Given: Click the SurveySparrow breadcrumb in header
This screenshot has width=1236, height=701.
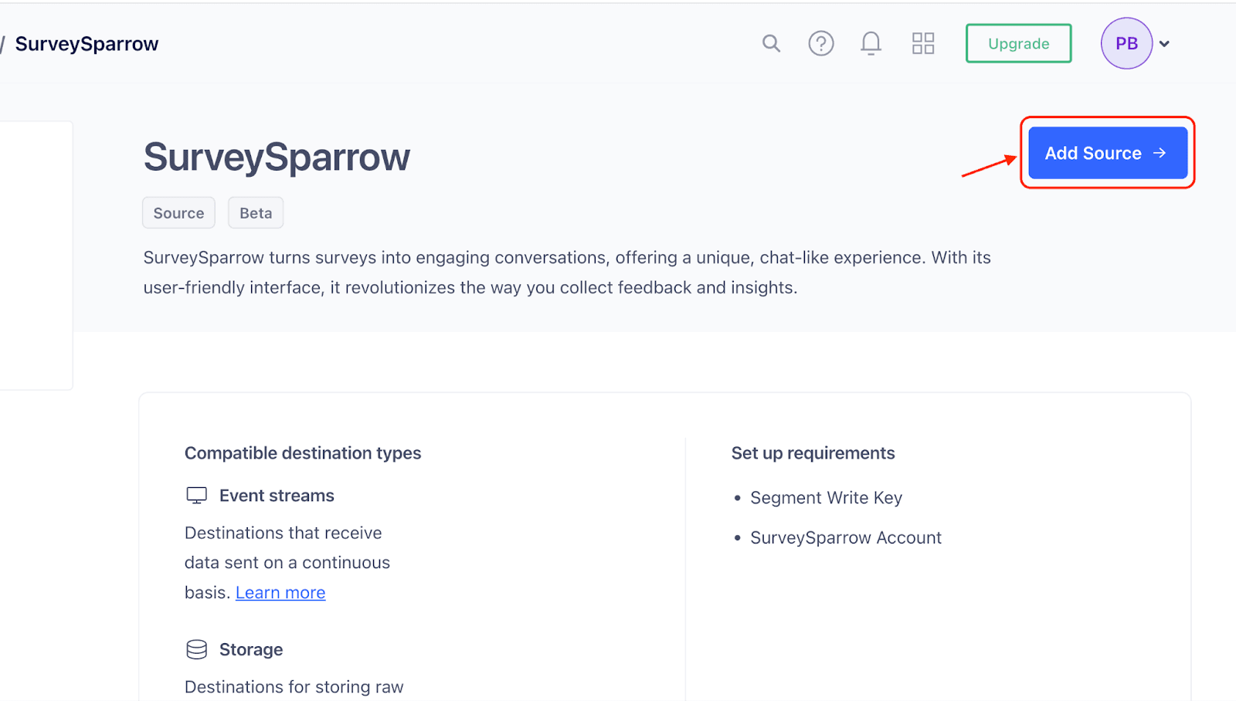Looking at the screenshot, I should (x=87, y=44).
